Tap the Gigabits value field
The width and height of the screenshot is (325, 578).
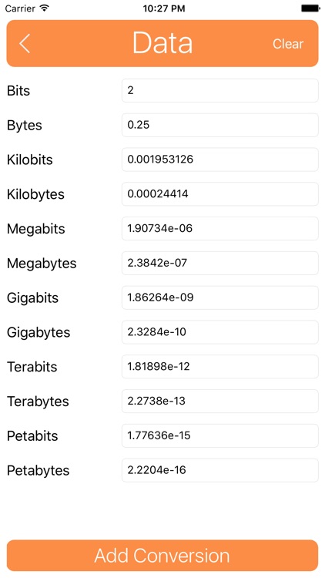click(220, 297)
